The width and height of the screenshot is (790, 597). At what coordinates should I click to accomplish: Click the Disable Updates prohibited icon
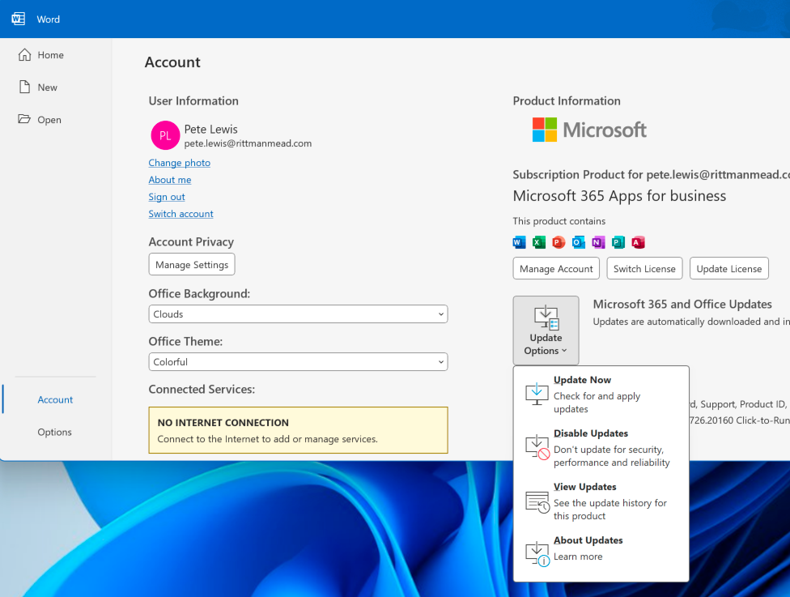(537, 447)
